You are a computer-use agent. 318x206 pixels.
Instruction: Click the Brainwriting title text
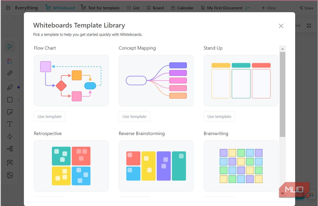(x=216, y=134)
